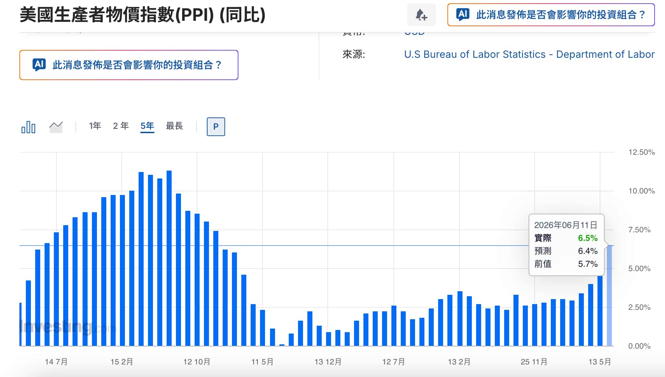Viewport: 665px width, 377px height.
Task: Click the 5.00% axis label
Action: pos(640,269)
